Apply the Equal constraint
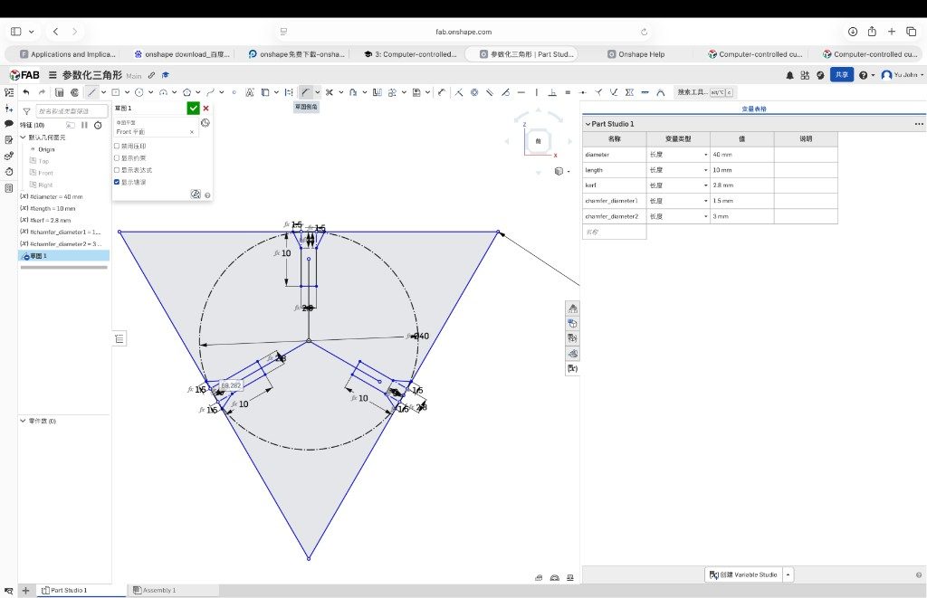The height and width of the screenshot is (598, 927). (568, 92)
